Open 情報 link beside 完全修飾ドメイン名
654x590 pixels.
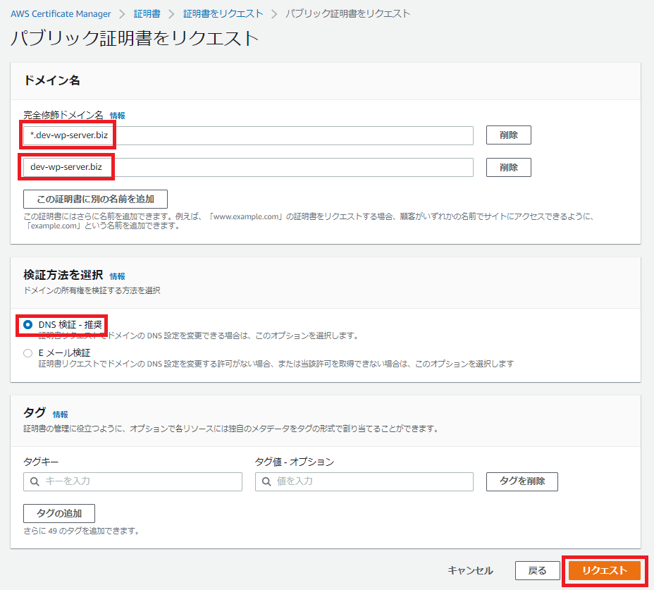pyautogui.click(x=117, y=116)
